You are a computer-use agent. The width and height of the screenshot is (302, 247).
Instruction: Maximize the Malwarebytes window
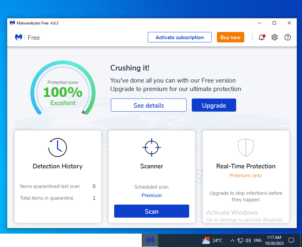click(274, 23)
